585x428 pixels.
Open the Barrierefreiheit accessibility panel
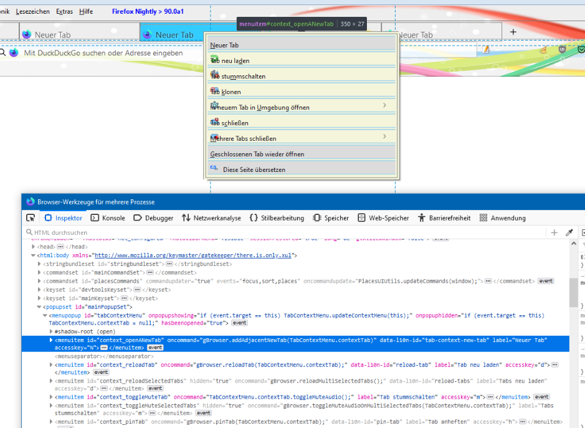point(444,218)
